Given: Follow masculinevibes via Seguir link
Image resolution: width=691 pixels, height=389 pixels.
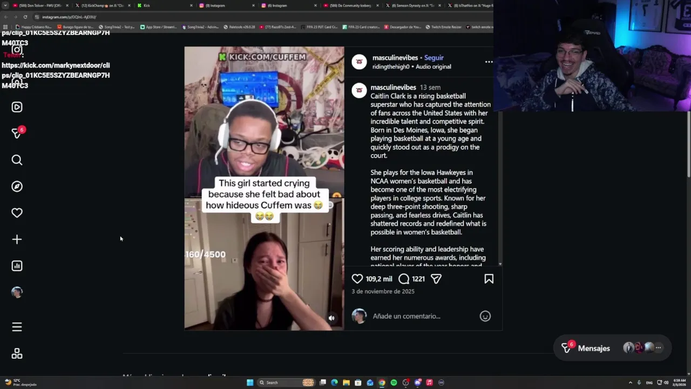Looking at the screenshot, I should tap(433, 58).
